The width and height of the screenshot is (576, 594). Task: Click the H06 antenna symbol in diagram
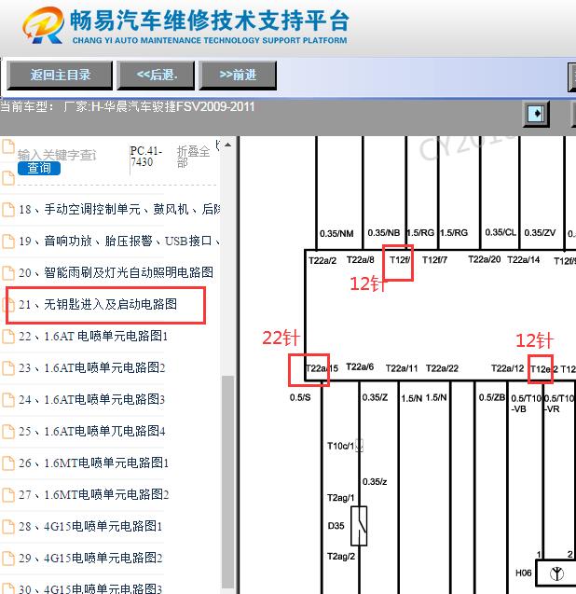556,573
